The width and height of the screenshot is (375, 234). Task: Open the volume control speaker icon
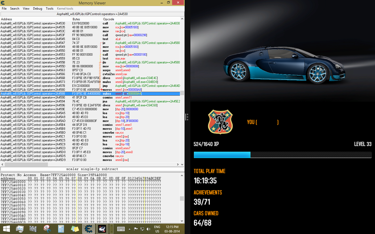click(149, 229)
